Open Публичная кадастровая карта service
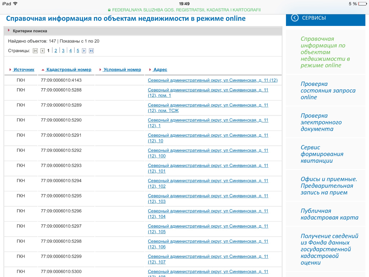The image size is (369, 277). 329,214
